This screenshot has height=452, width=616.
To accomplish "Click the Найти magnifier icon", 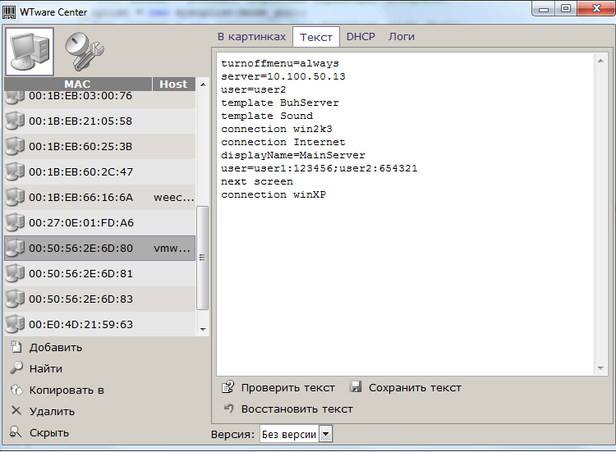I will click(x=16, y=368).
